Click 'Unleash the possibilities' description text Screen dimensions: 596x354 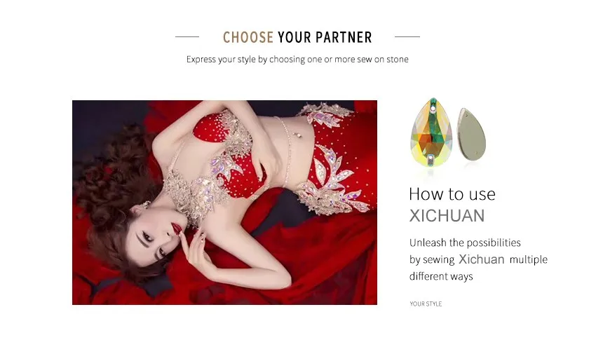[x=465, y=243]
